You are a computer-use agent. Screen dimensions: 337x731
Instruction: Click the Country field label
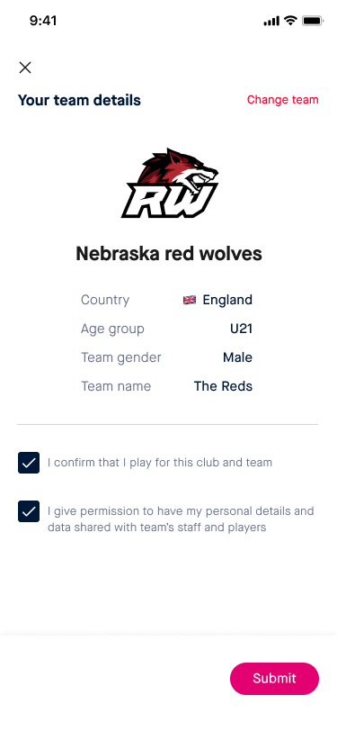pos(105,300)
